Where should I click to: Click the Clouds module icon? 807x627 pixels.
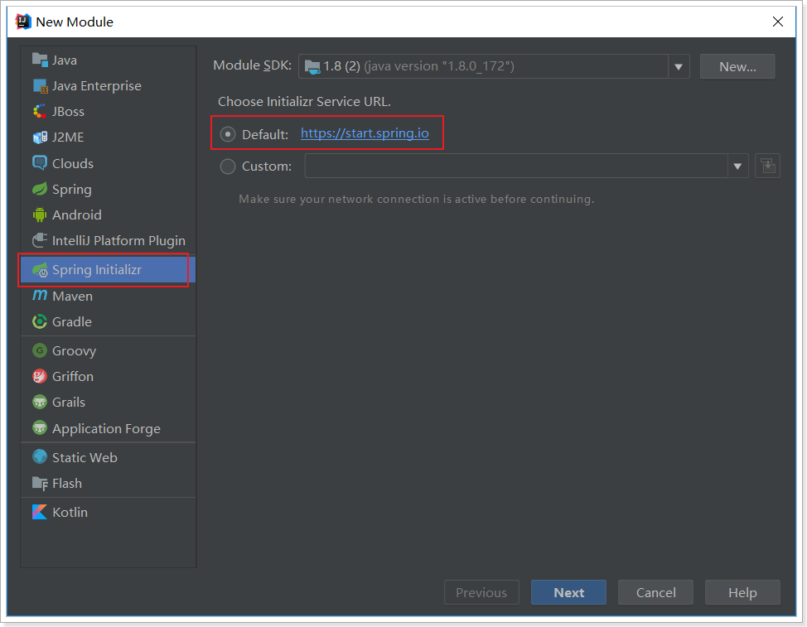pos(40,163)
